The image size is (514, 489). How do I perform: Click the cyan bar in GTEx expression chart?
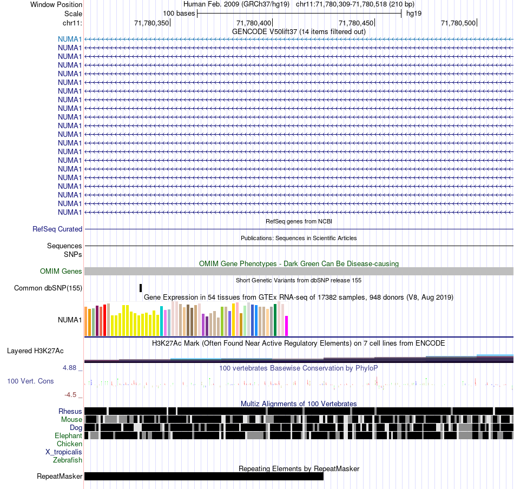click(162, 321)
